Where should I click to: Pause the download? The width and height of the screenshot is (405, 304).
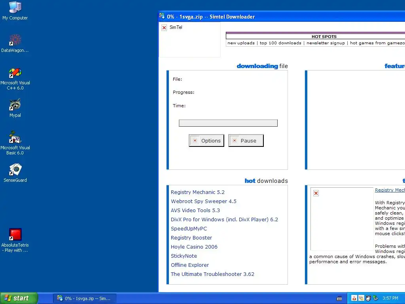(246, 141)
